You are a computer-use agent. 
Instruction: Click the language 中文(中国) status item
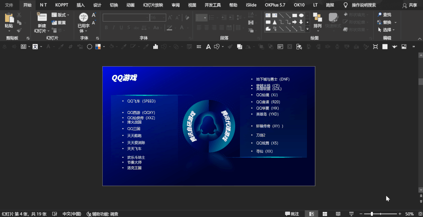click(72, 214)
